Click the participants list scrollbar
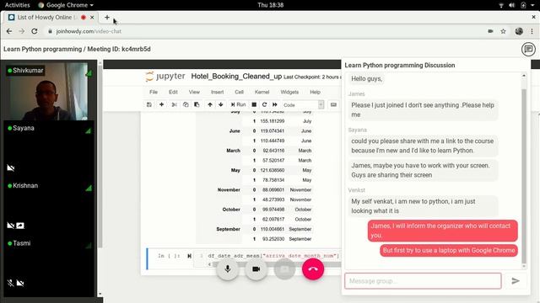Screen dimensions: 540x303 100,157
